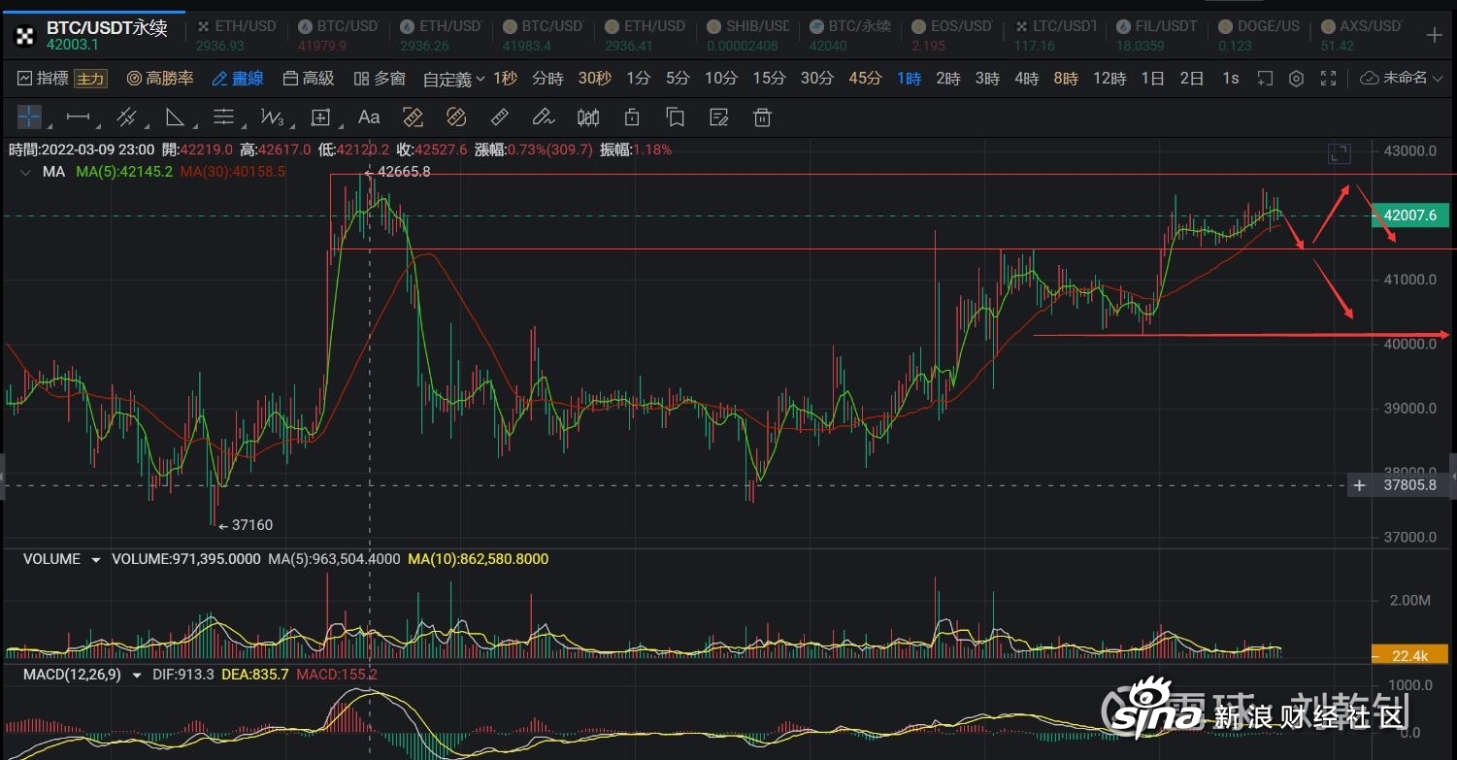The image size is (1457, 760).
Task: Click the copy drawings icon
Action: click(x=676, y=117)
